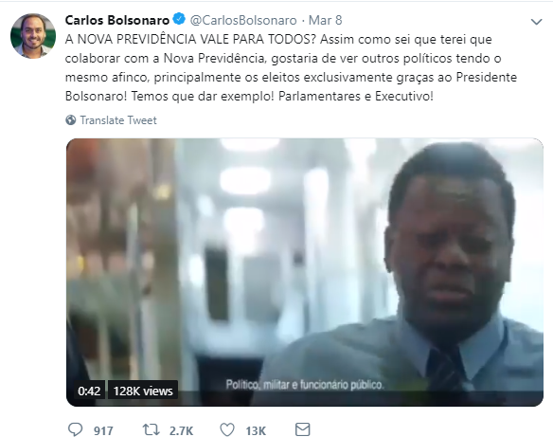Open the Mar 8 tweet timestamp
The image size is (553, 437).
point(325,20)
